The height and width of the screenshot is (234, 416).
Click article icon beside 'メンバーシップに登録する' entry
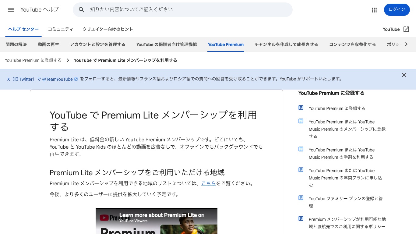coord(301,121)
